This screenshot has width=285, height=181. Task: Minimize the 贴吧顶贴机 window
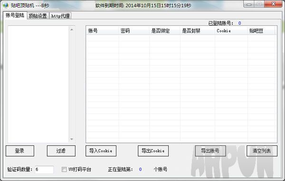pyautogui.click(x=249, y=4)
